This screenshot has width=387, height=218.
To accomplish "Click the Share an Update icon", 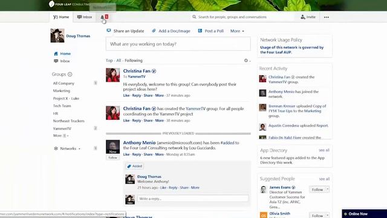I will [109, 31].
